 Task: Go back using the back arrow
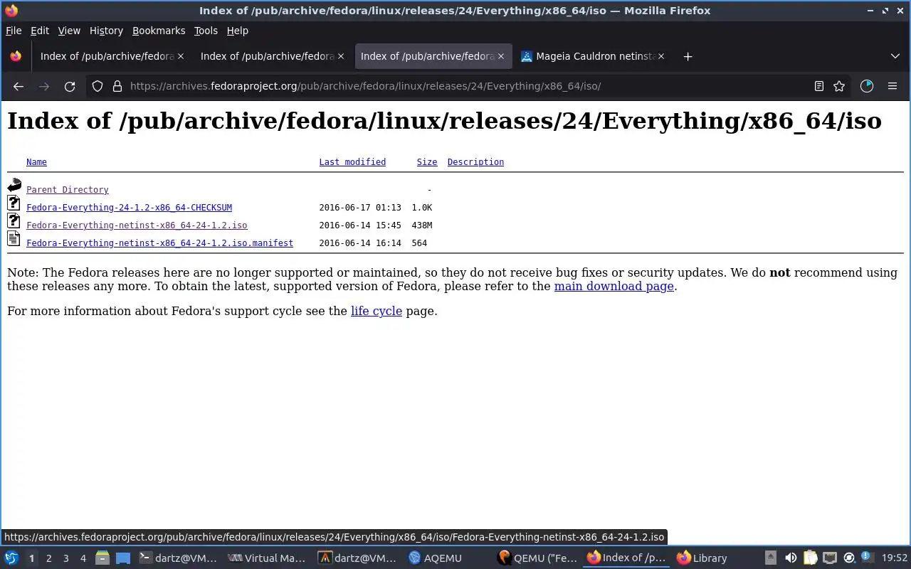point(19,86)
